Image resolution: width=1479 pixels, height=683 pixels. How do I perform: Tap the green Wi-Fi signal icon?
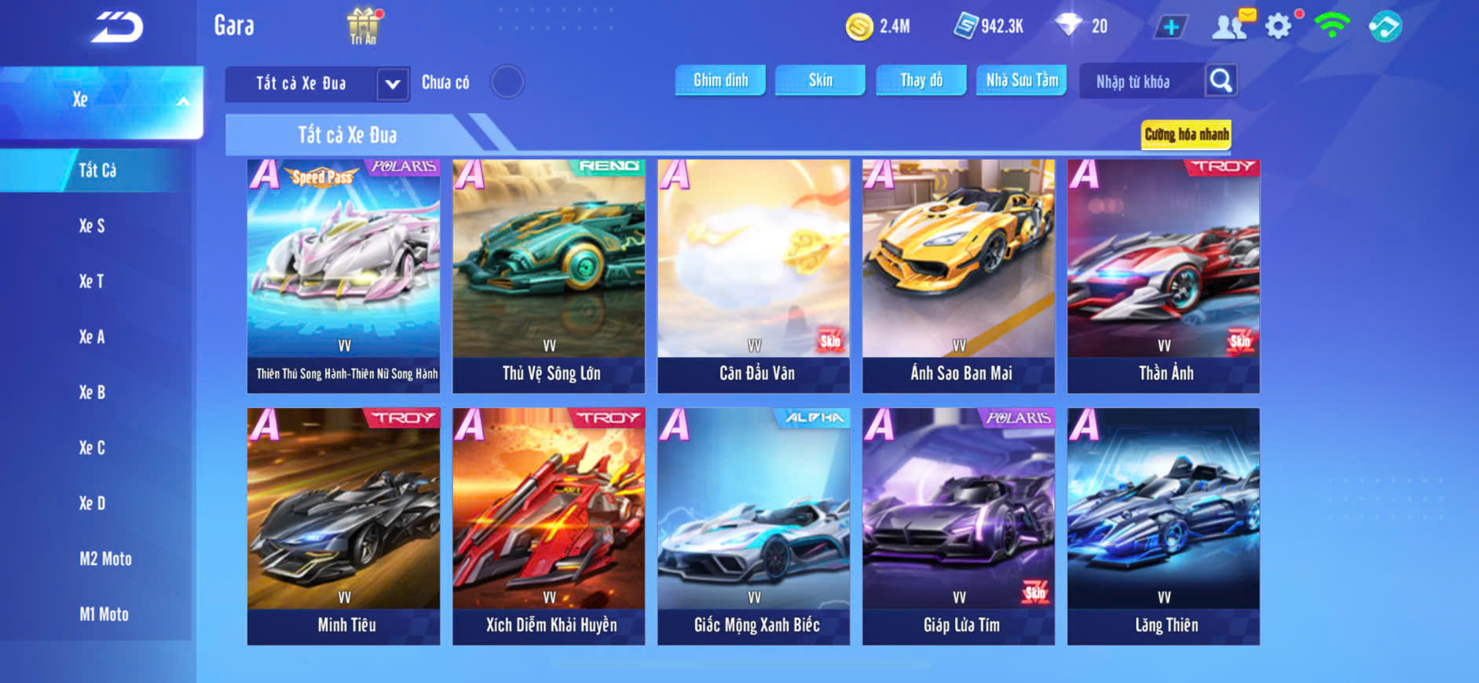coord(1332,26)
